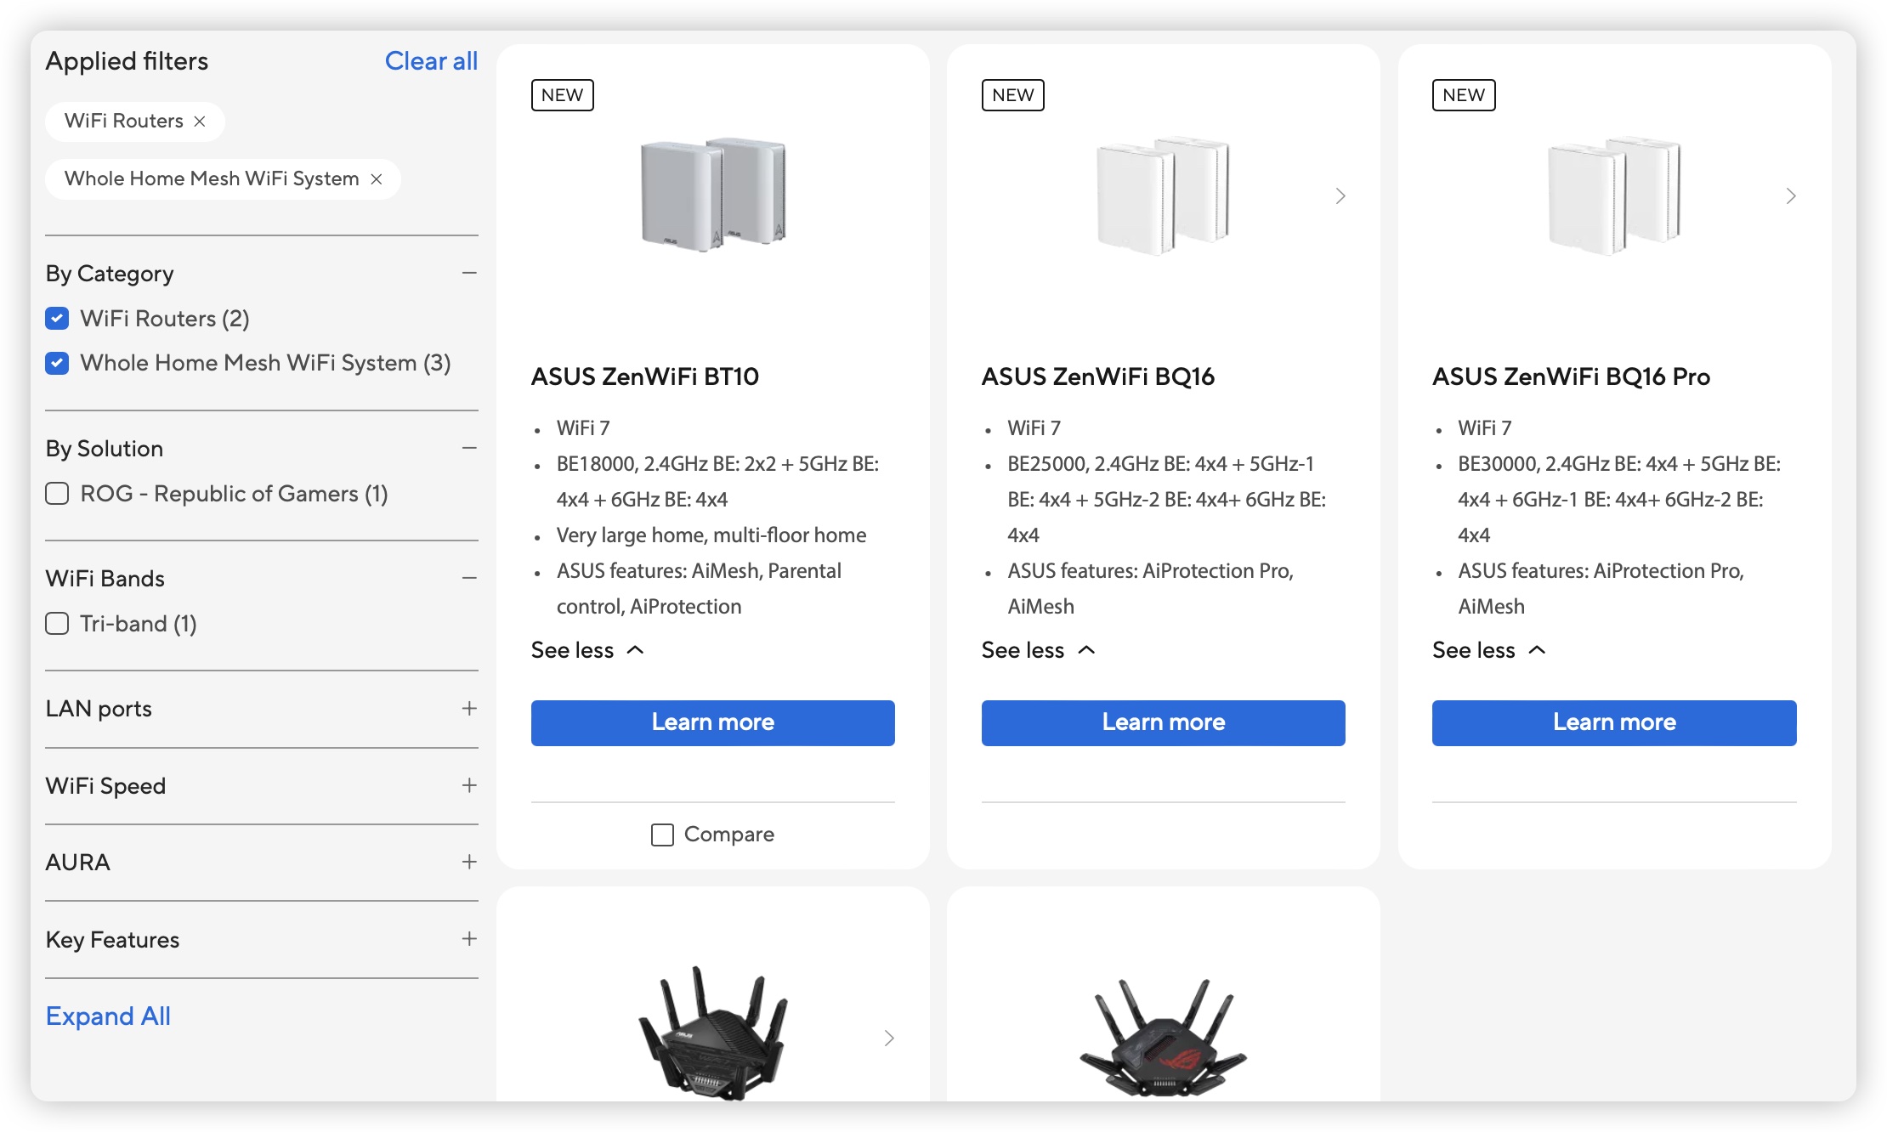This screenshot has height=1132, width=1887.
Task: Expand the WiFi Speed filter section
Action: pos(469,785)
